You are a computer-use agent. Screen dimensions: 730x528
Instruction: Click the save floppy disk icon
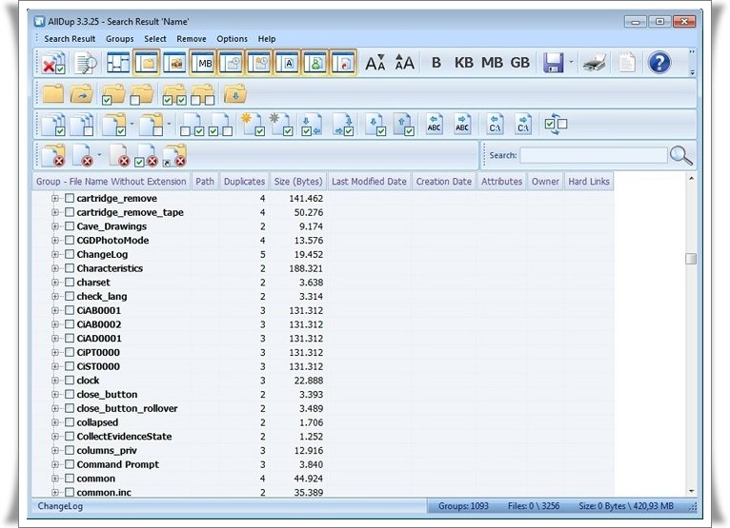click(x=554, y=63)
